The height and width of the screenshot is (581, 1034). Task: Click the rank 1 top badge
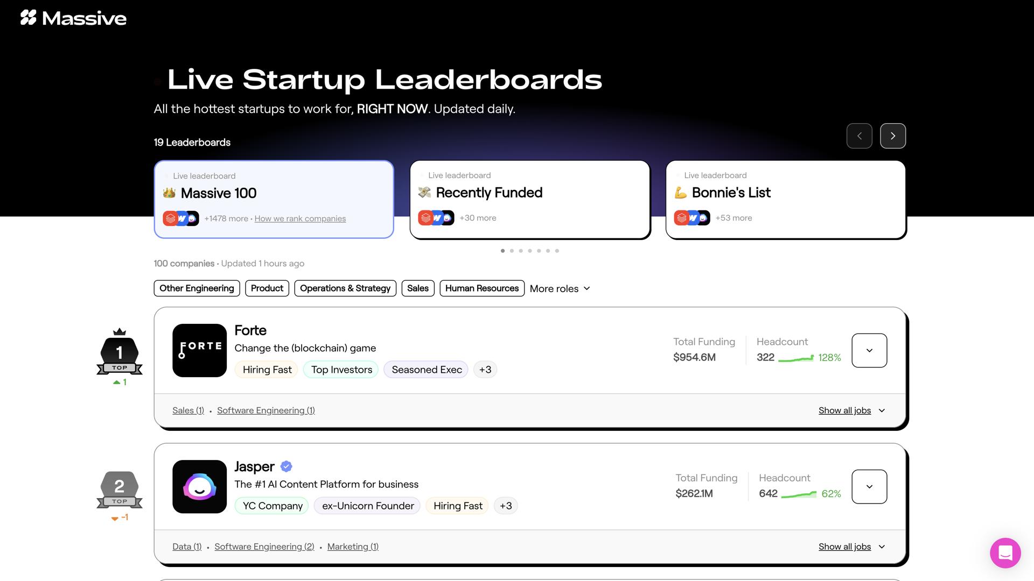[x=120, y=354]
